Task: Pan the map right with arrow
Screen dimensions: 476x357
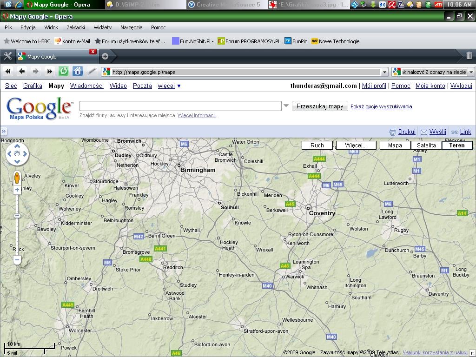Action: 25,154
